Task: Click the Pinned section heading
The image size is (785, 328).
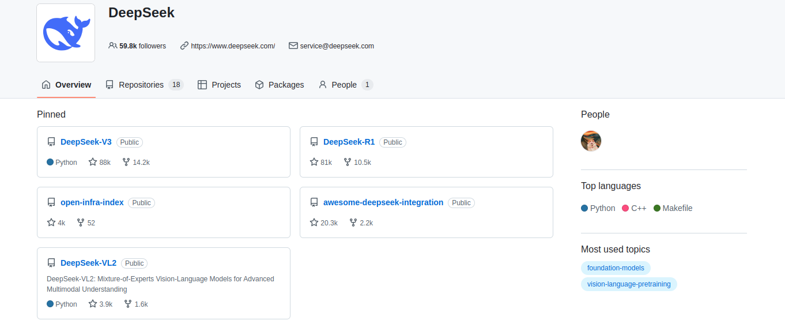Action: [51, 115]
